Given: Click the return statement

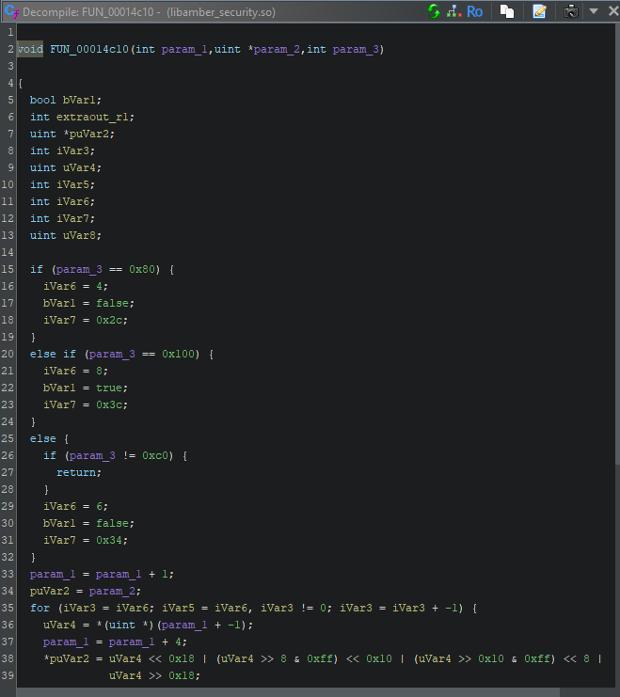Looking at the screenshot, I should point(76,472).
